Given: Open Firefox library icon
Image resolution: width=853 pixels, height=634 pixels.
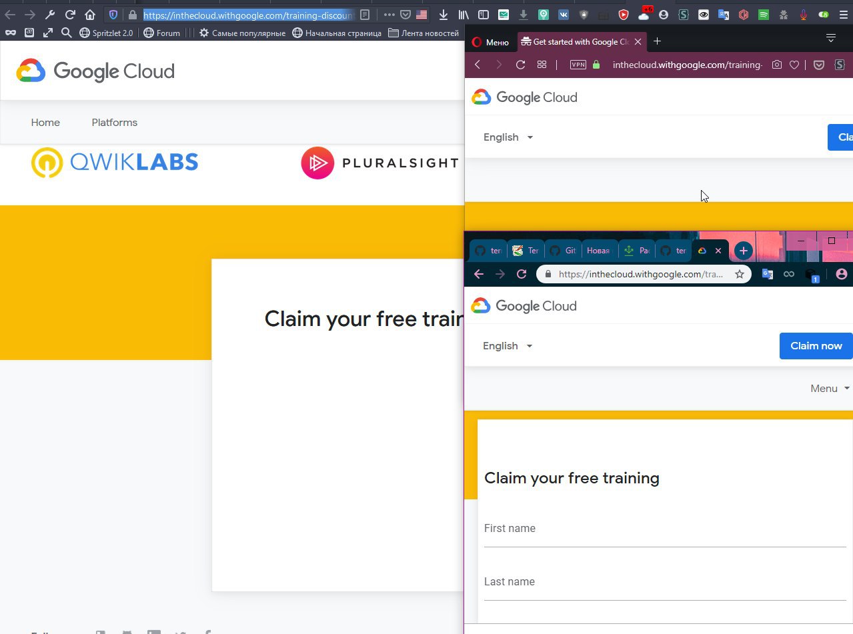Looking at the screenshot, I should (464, 15).
